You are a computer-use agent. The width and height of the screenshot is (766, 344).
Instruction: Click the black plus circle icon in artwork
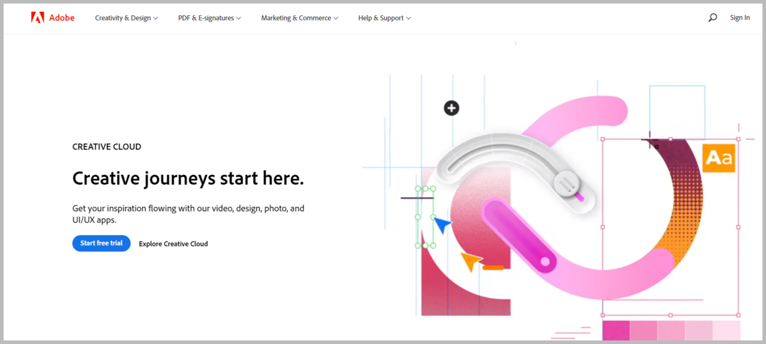(x=451, y=108)
